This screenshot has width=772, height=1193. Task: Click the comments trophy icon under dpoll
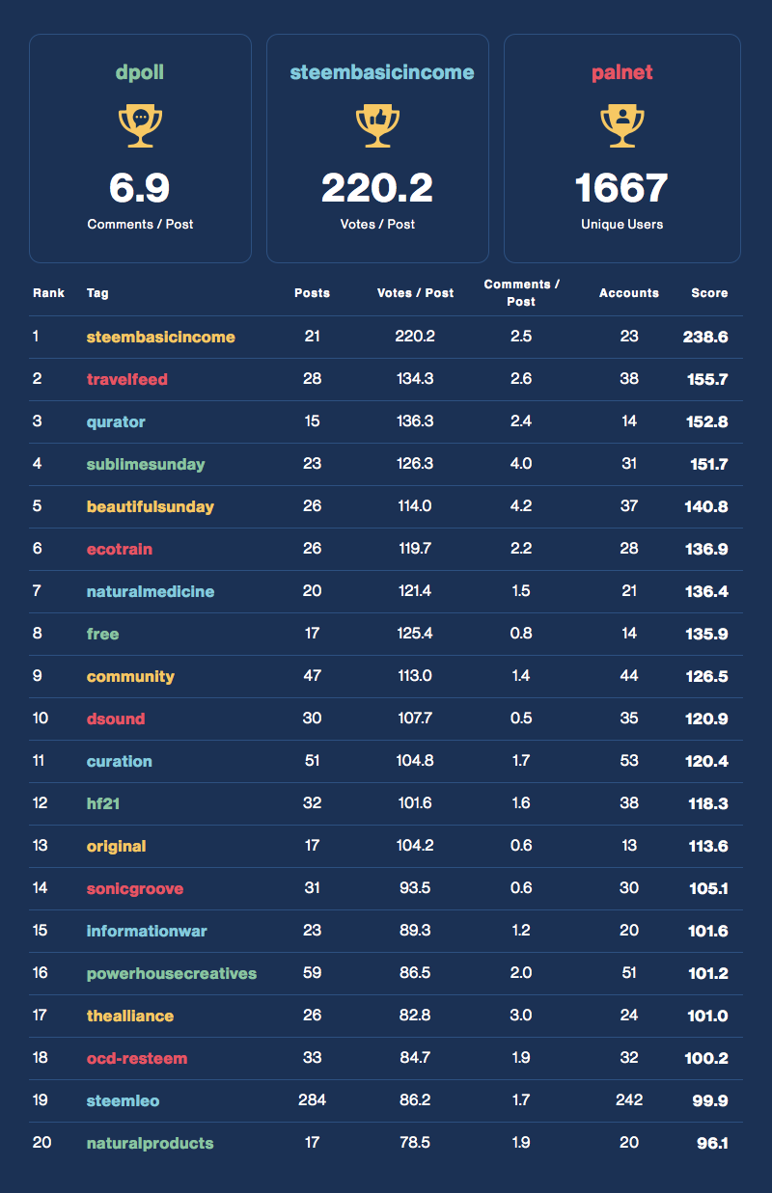140,126
